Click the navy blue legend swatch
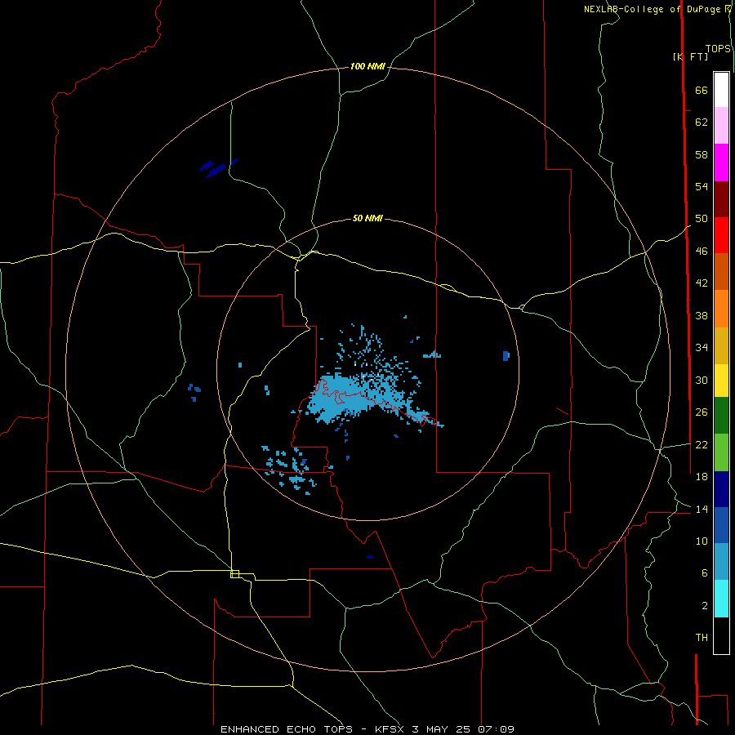 click(721, 489)
